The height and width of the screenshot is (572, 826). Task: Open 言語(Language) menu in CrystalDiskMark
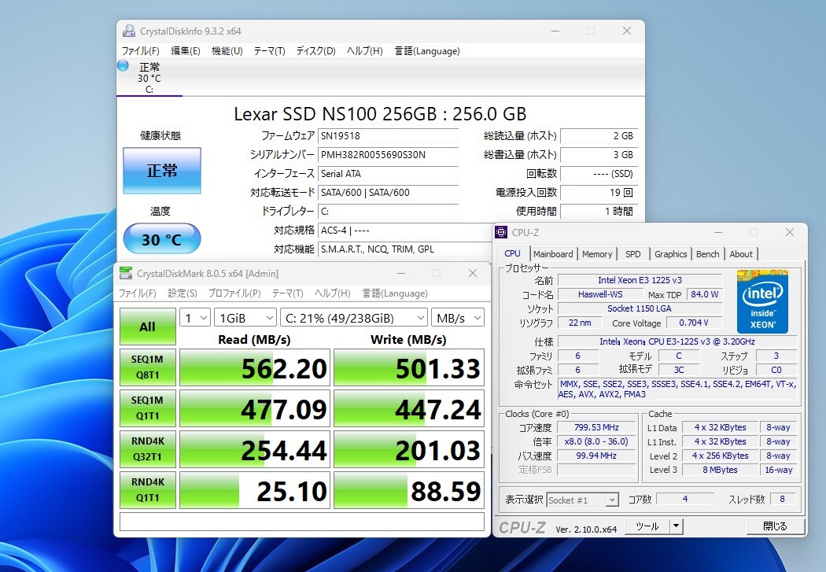click(395, 293)
